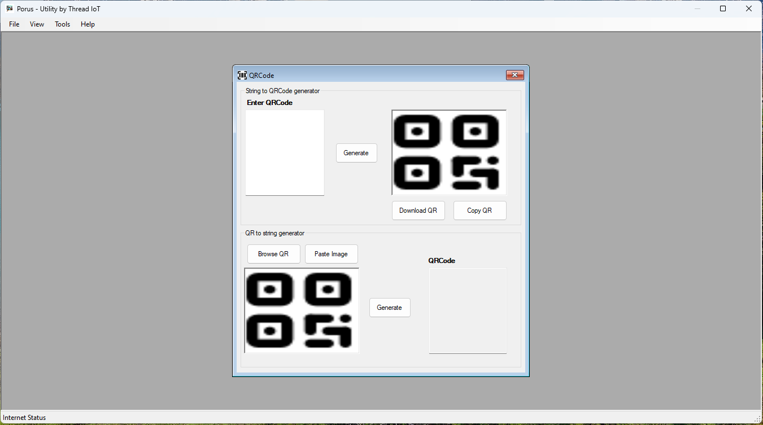The image size is (763, 425).
Task: Maximize the Porus main window
Action: pyautogui.click(x=723, y=8)
